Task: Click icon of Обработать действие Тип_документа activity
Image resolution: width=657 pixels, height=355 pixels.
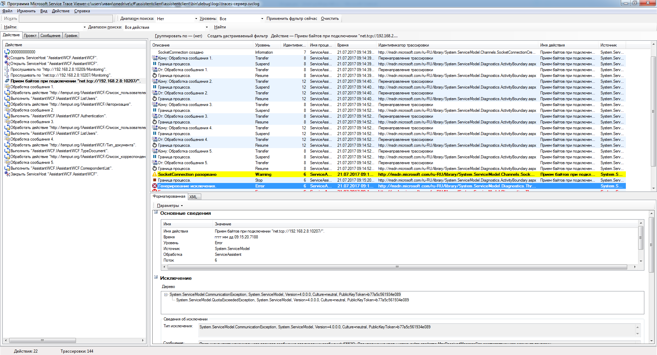Action: tap(7, 145)
